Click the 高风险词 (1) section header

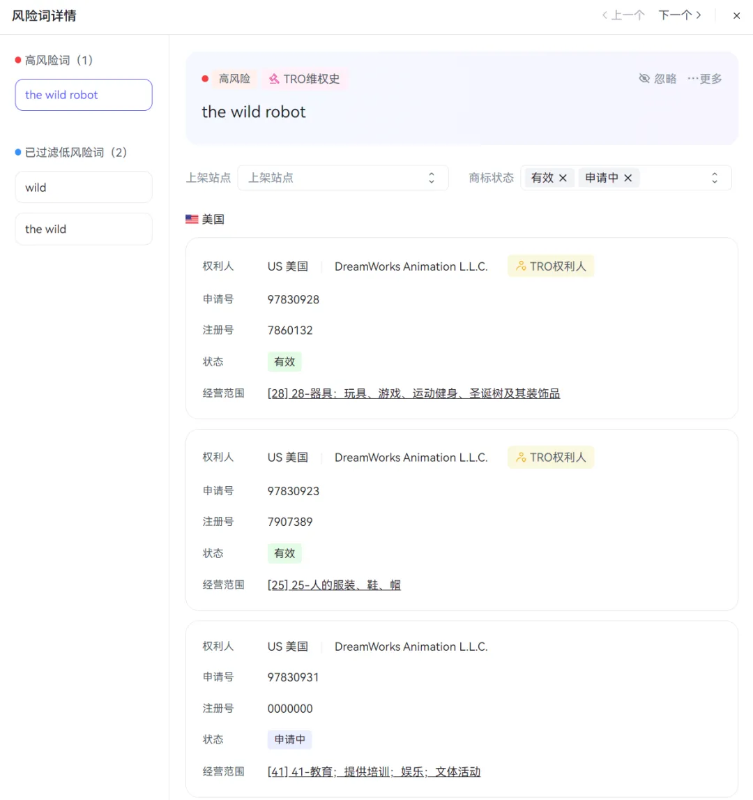pos(54,60)
